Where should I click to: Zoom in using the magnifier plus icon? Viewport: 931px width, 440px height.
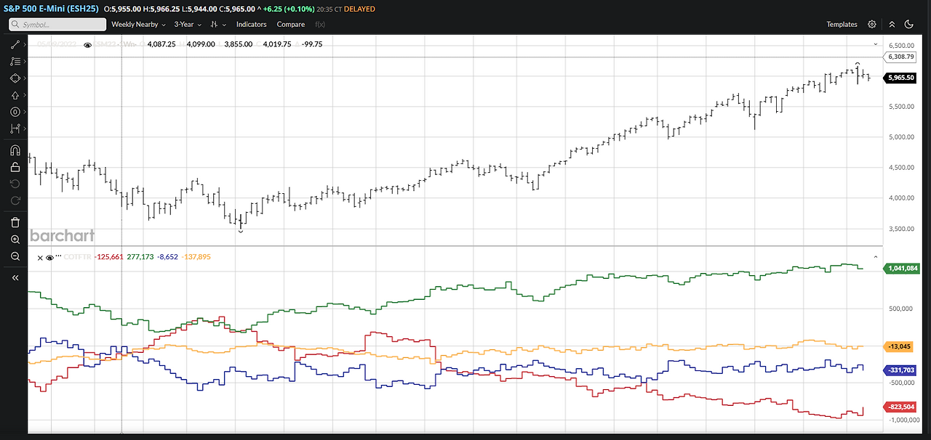tap(15, 239)
